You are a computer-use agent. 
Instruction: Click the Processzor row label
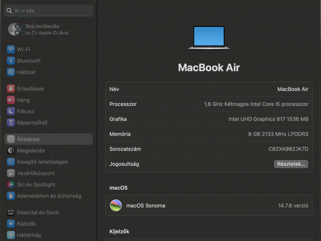(x=123, y=104)
